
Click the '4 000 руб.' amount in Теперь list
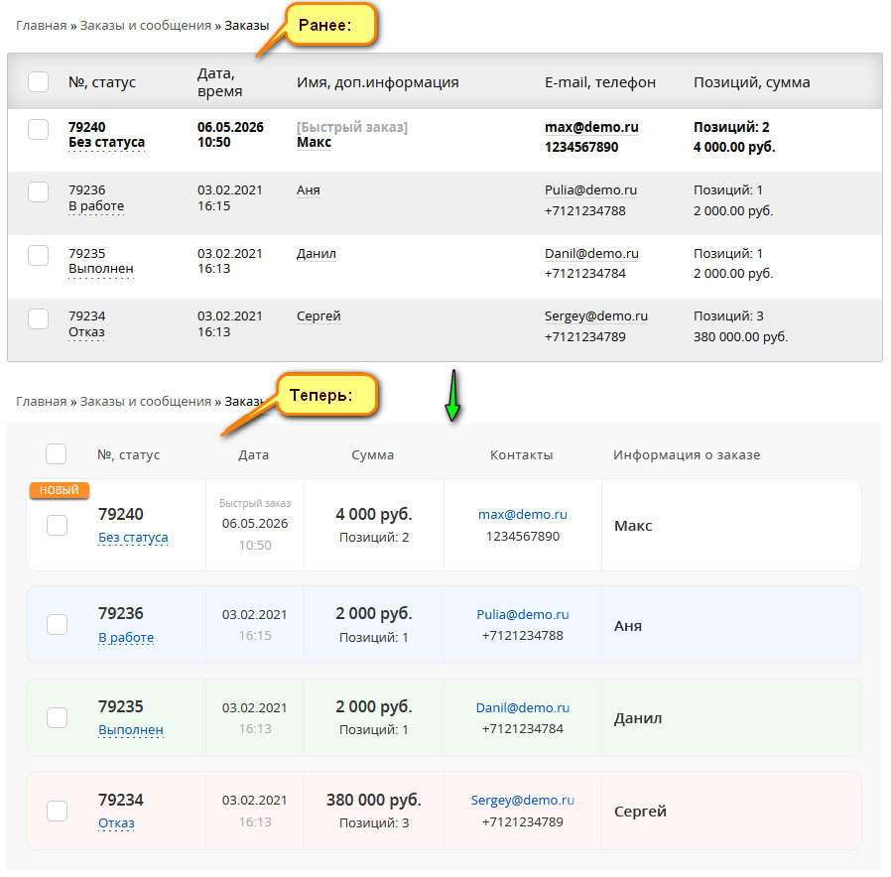[374, 514]
